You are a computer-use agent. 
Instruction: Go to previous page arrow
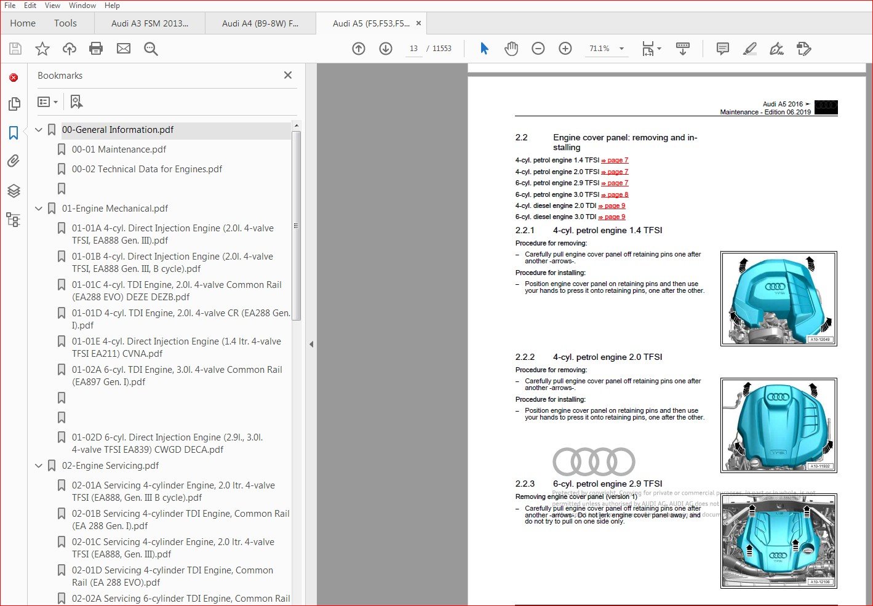[x=359, y=49]
